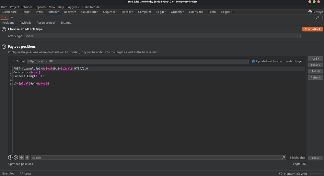Click the magnifier icon in the top right tab bar
Image resolution: width=324 pixels, height=176 pixels.
pos(318,18)
